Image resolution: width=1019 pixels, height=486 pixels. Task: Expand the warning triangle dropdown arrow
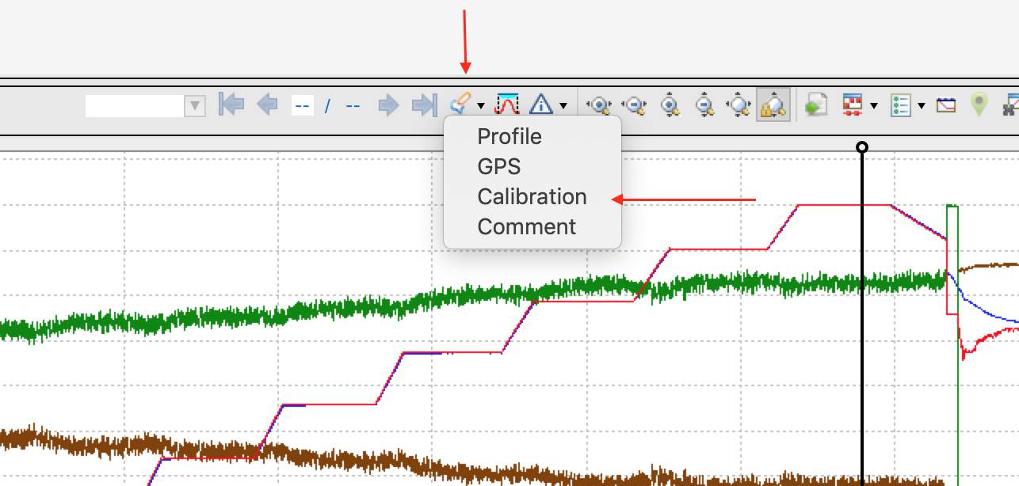(563, 105)
